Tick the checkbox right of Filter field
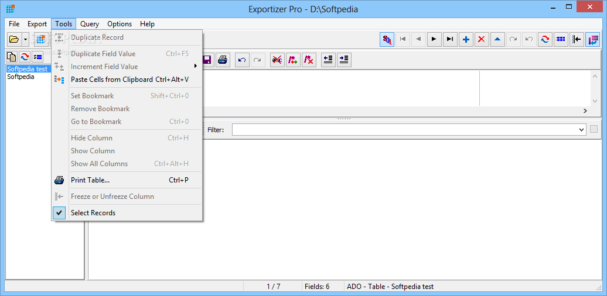 point(594,129)
